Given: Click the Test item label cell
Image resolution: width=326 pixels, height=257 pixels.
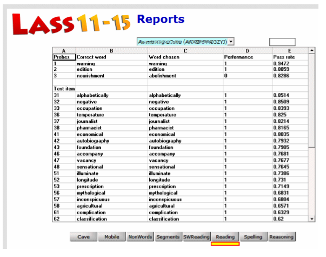Looking at the screenshot, I should [64, 89].
